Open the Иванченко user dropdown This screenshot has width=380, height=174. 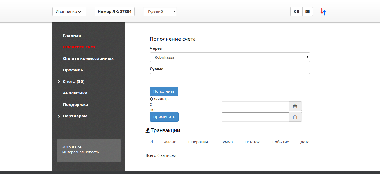pyautogui.click(x=69, y=12)
